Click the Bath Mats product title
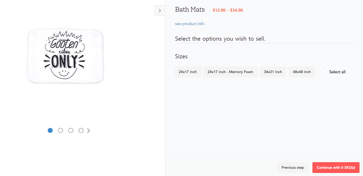Screen dimensions: 363x176 pyautogui.click(x=190, y=9)
